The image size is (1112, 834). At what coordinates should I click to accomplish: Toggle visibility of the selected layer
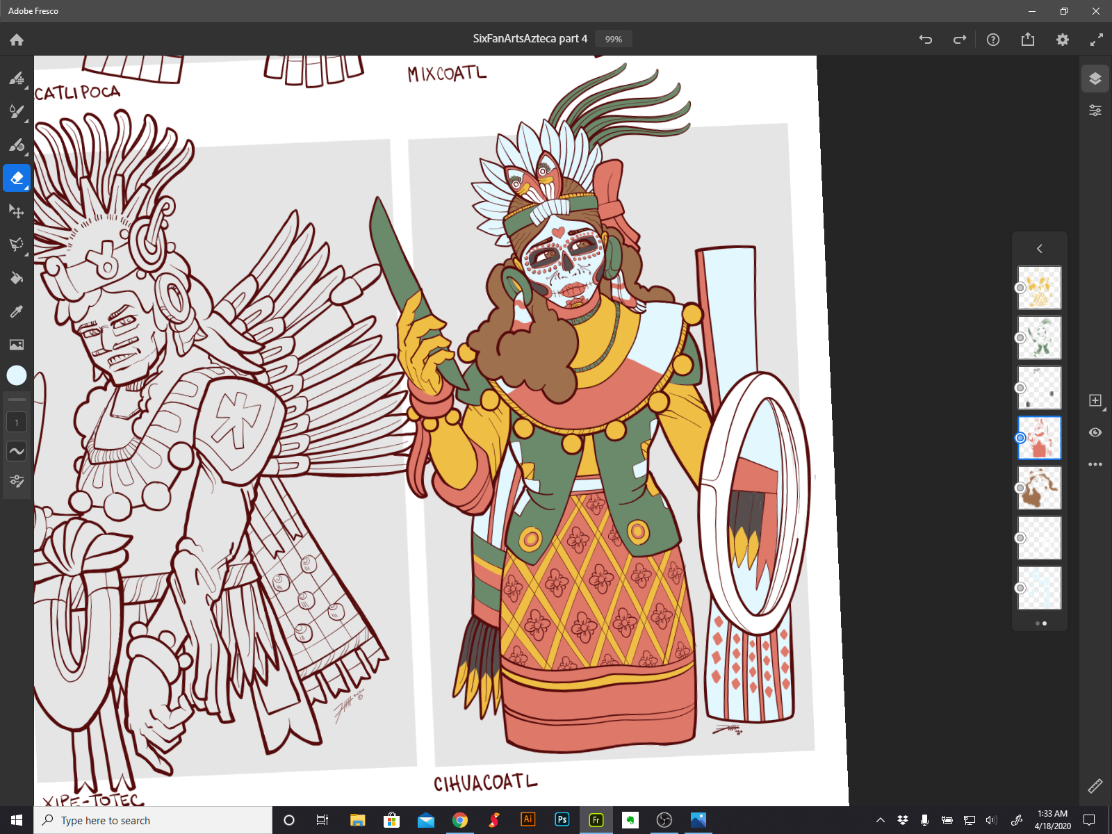1095,432
